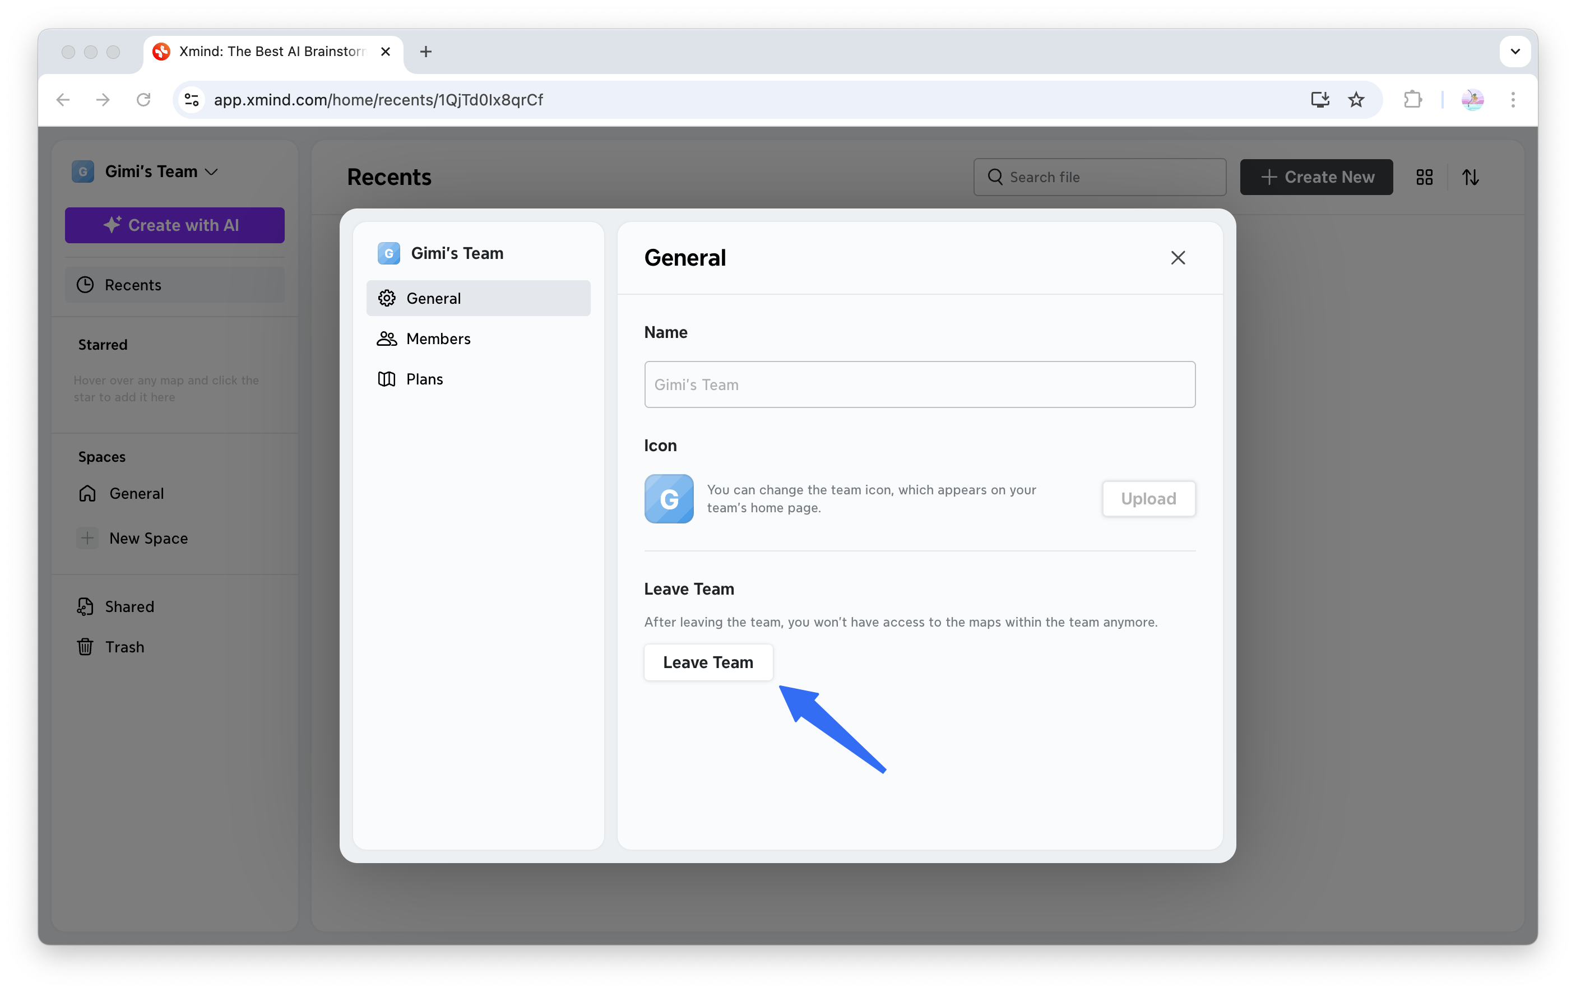The image size is (1576, 992).
Task: Upload a new team icon
Action: [1148, 499]
